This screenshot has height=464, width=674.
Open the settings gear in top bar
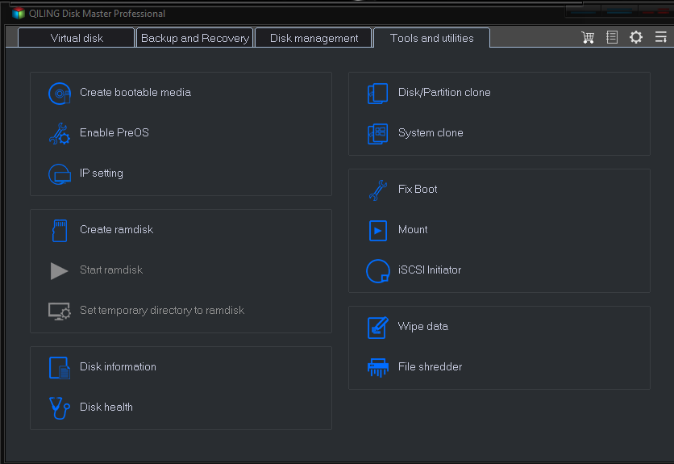click(x=636, y=38)
